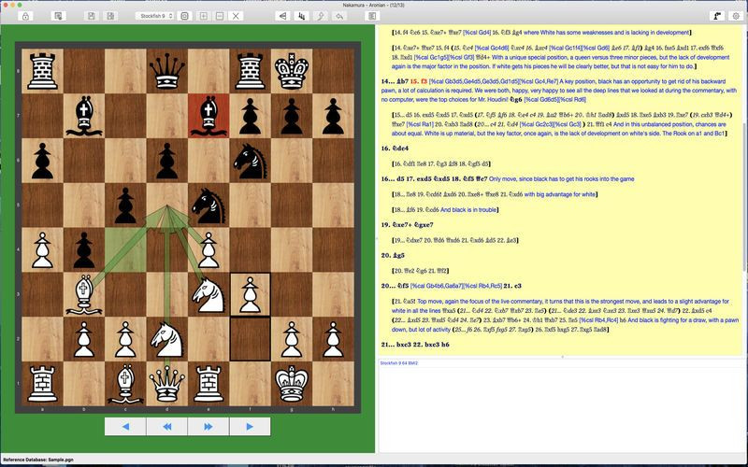The height and width of the screenshot is (467, 748).
Task: Select the white bishop on b3
Action: (84, 294)
